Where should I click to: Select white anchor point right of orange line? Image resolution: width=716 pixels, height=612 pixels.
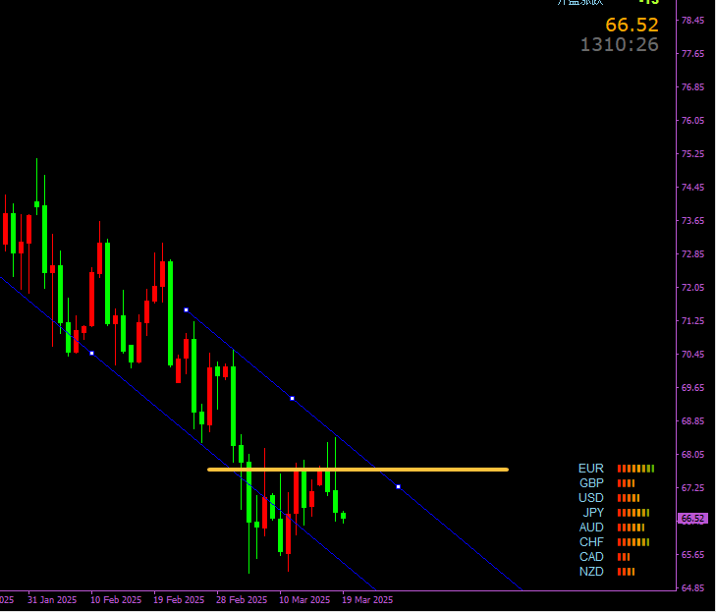point(398,487)
